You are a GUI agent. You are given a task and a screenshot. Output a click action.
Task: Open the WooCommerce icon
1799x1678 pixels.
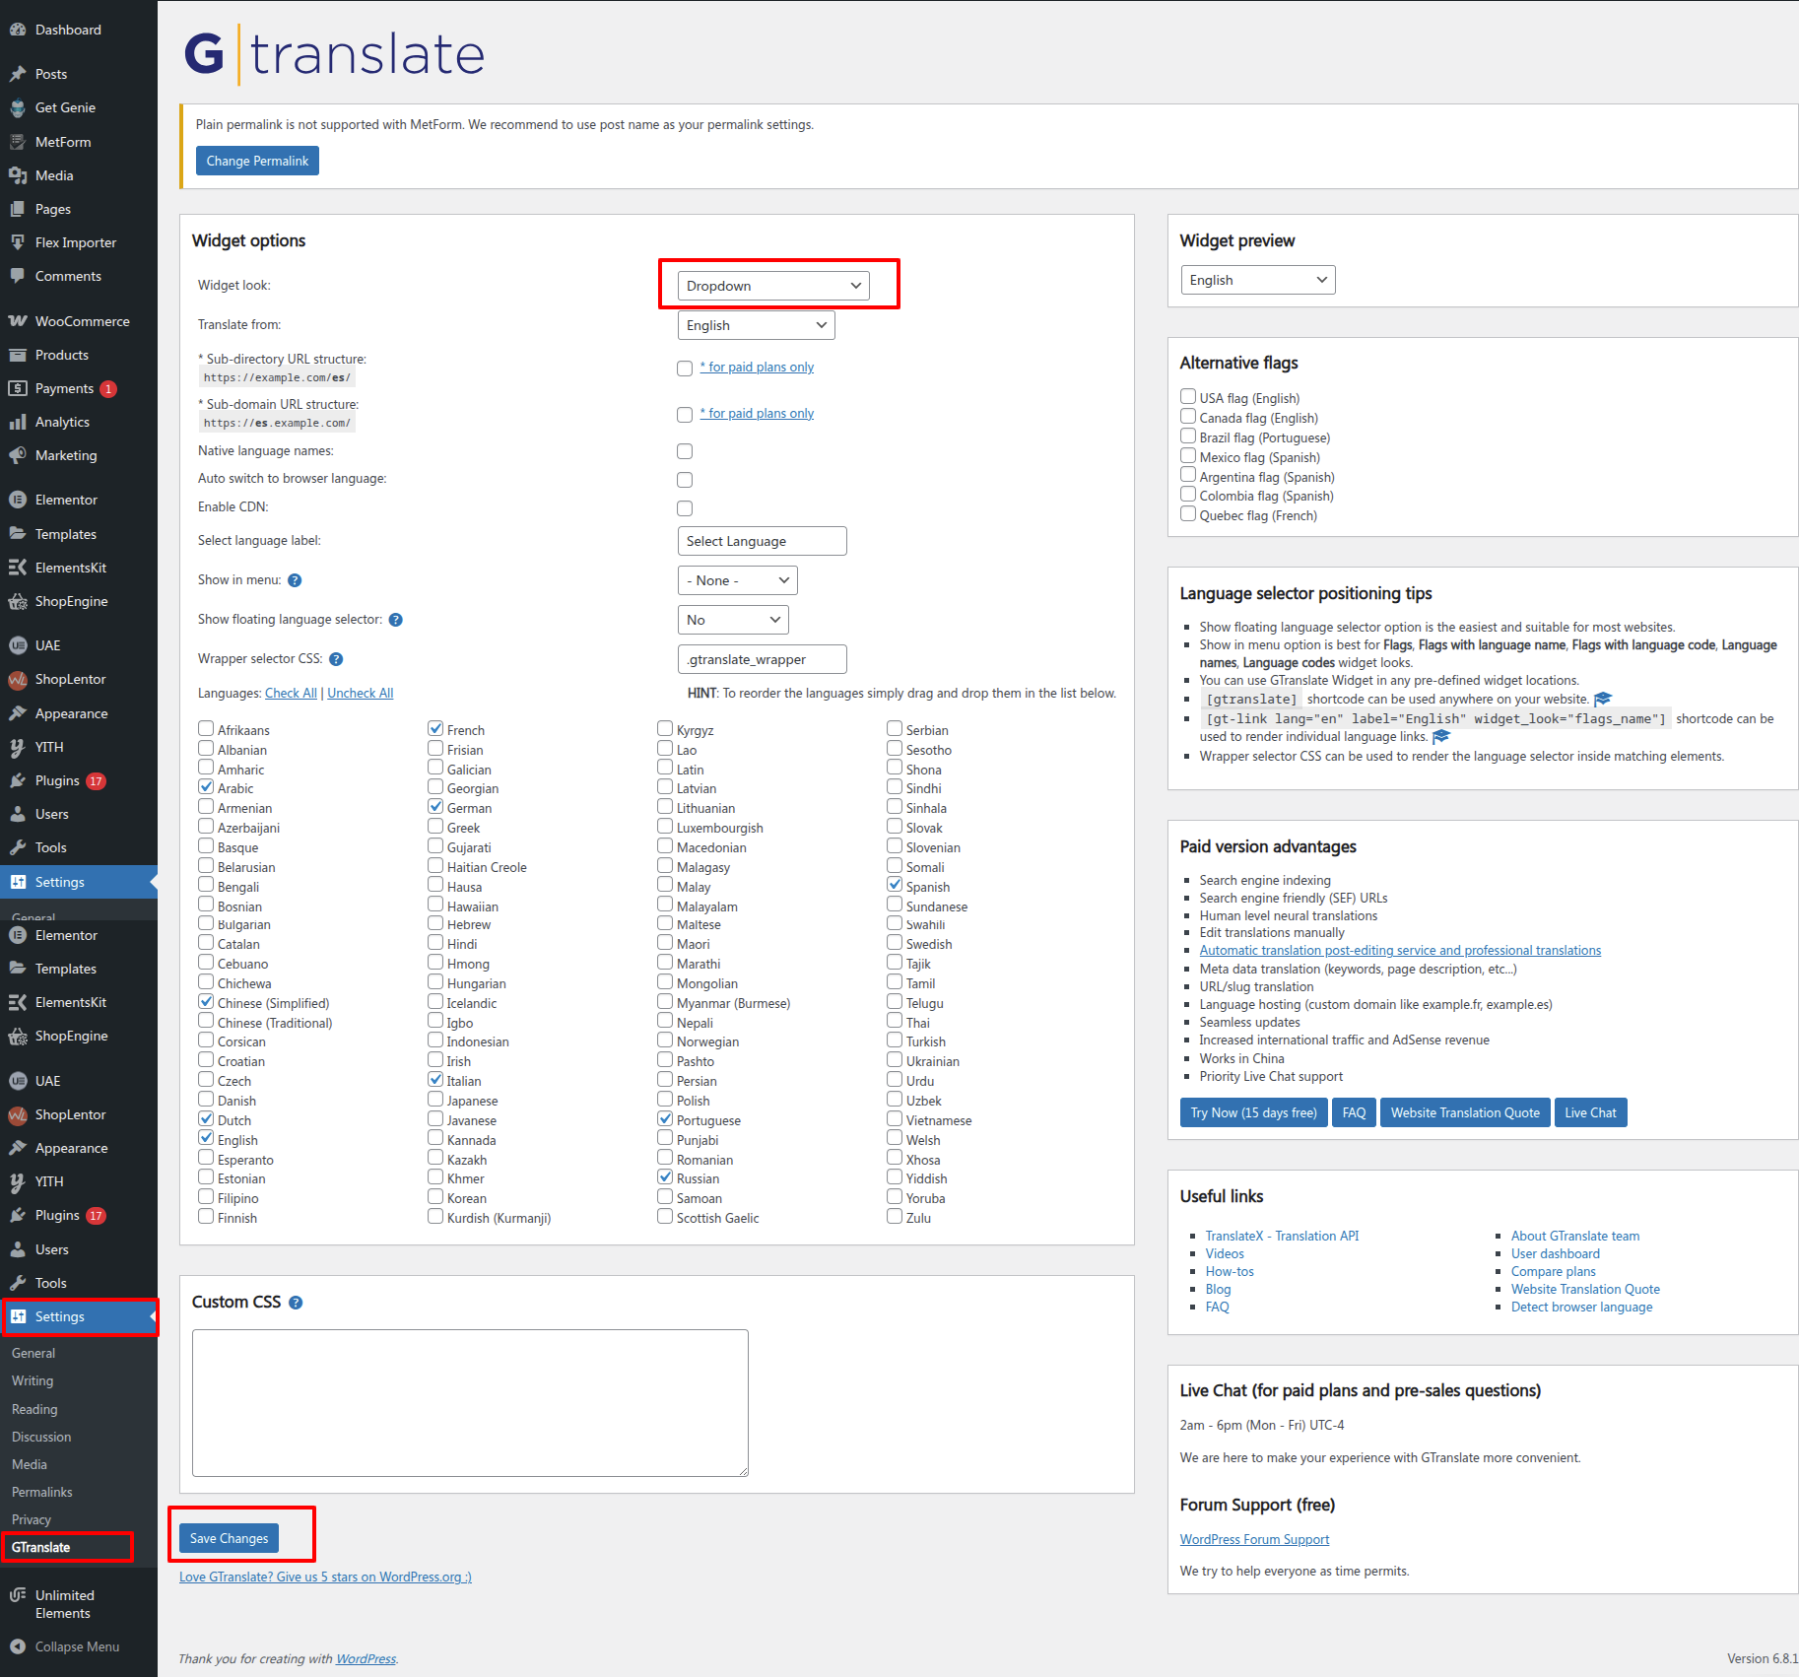(18, 321)
